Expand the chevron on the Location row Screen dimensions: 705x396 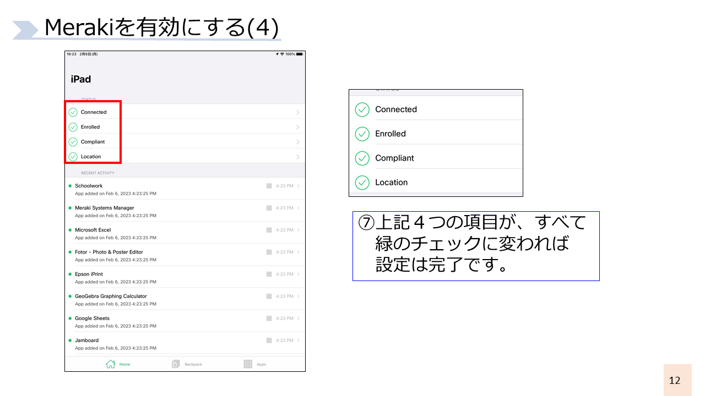[x=298, y=157]
